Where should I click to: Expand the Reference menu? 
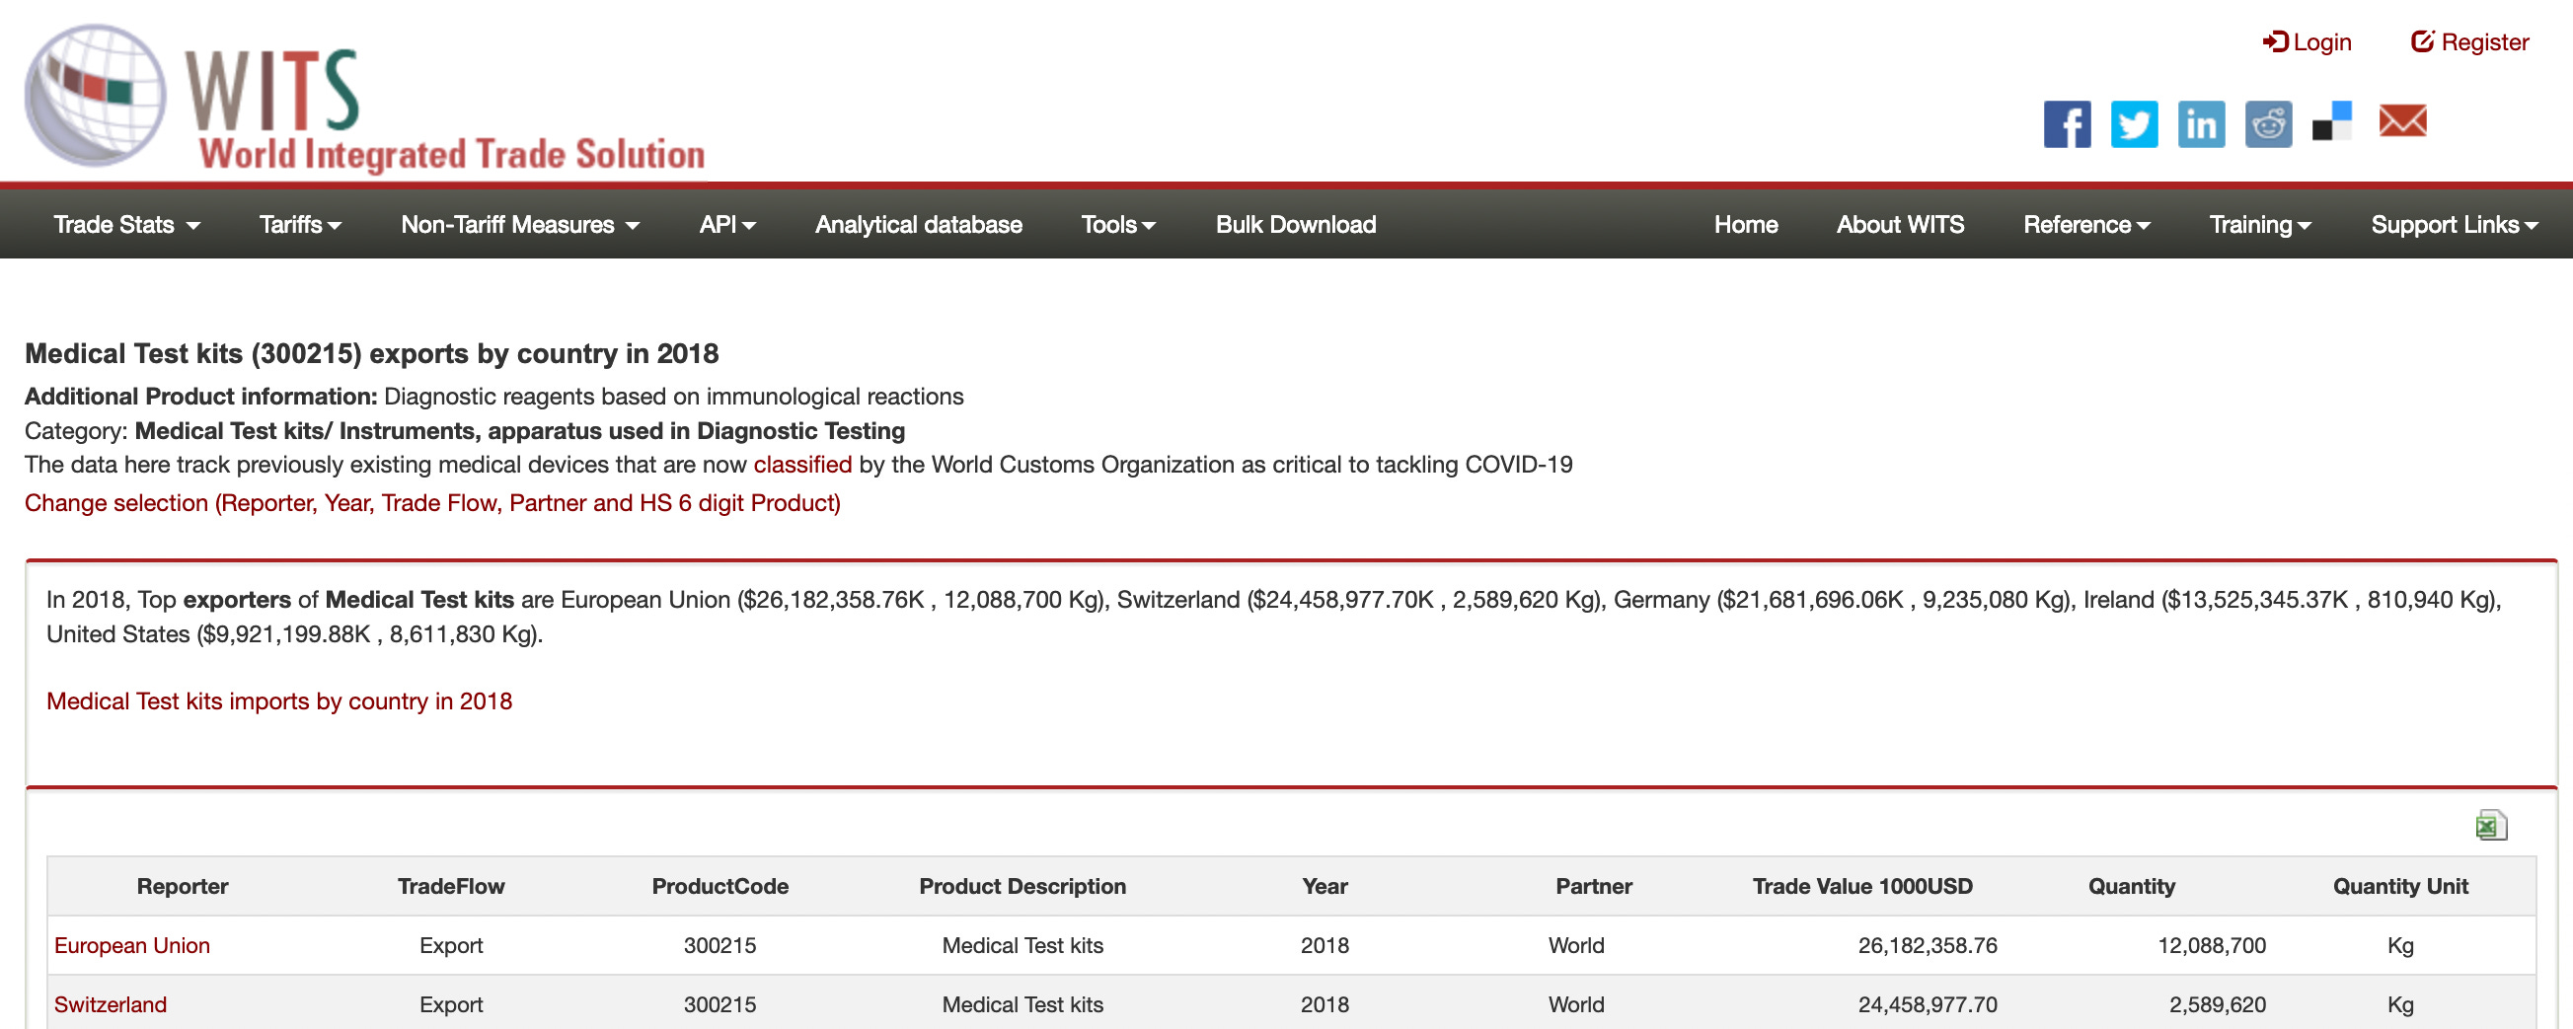2086,225
